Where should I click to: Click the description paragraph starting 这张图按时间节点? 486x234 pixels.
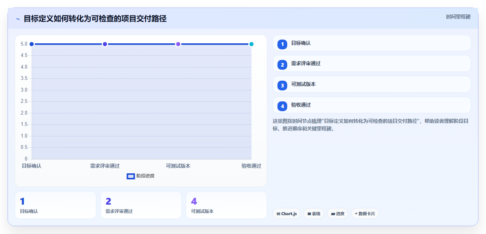tap(370, 125)
